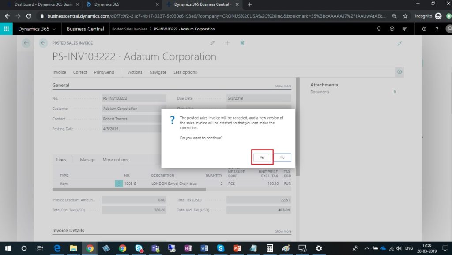Click the row options dots for item 1908-S

pyautogui.click(x=119, y=184)
